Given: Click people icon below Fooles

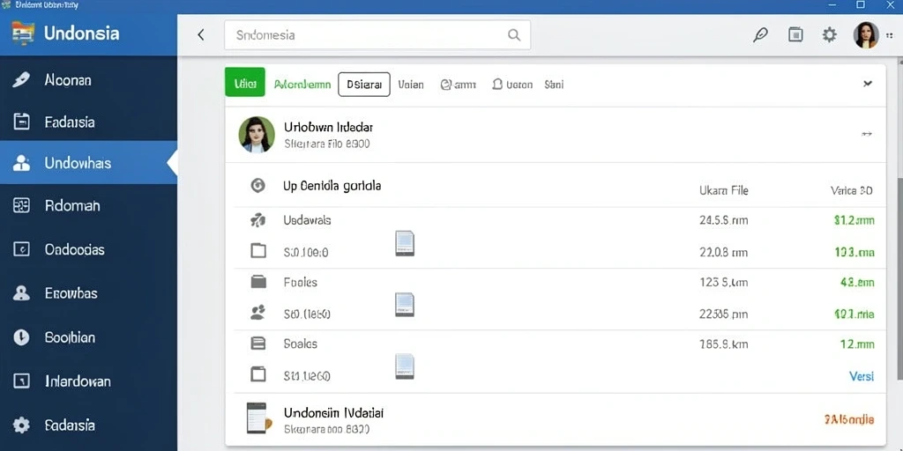Looking at the screenshot, I should (x=258, y=313).
